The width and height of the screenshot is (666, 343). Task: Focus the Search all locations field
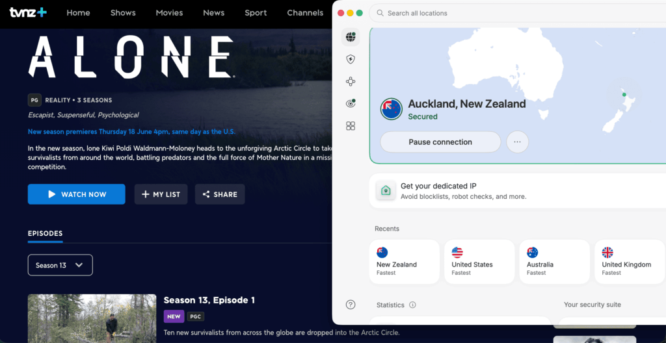click(517, 13)
